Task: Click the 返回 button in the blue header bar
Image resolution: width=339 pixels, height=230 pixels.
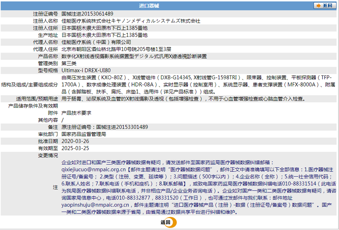Action: click(325, 6)
